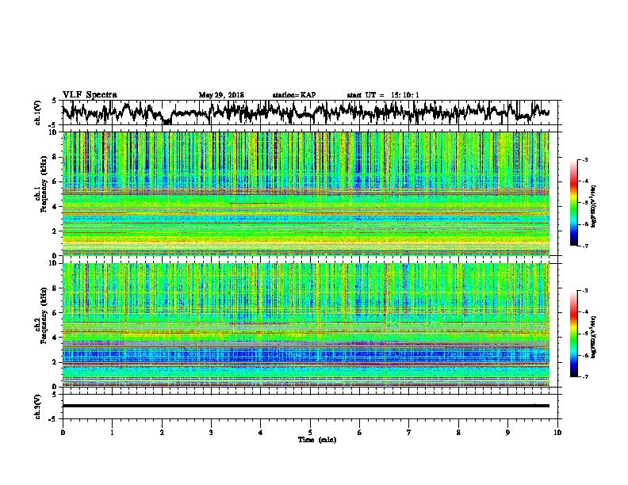Click the "Time (min)" axis label
The width and height of the screenshot is (628, 485).
coord(317,440)
